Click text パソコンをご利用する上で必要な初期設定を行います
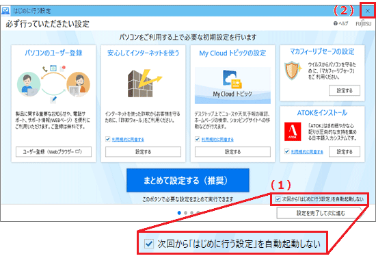 tap(188, 37)
